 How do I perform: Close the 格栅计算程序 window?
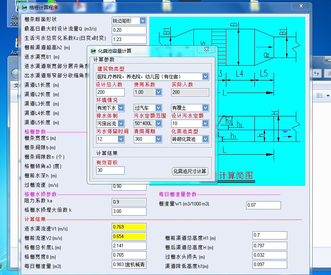click(301, 6)
